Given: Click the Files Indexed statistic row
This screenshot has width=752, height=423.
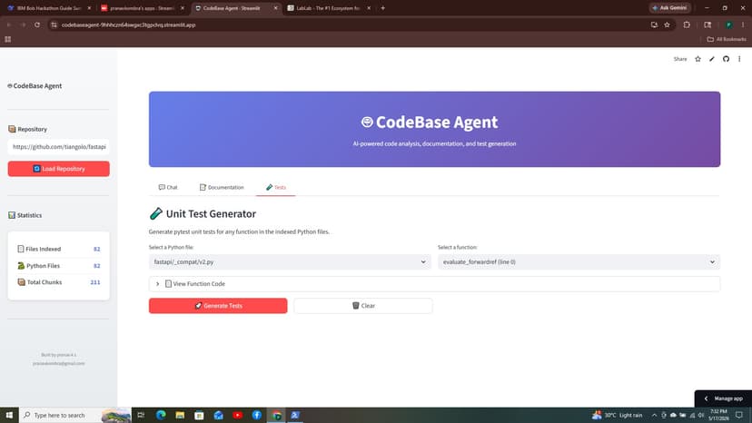Looking at the screenshot, I should 58,249.
